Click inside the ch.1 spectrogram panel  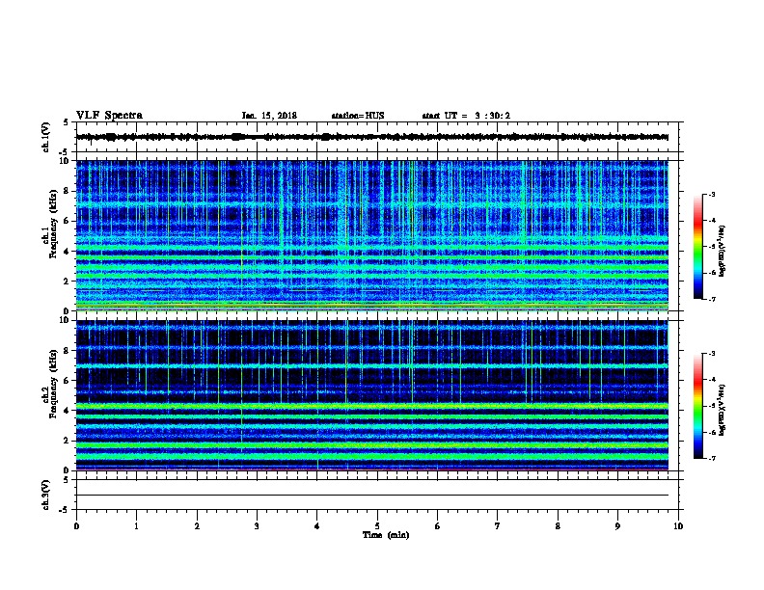pos(372,235)
